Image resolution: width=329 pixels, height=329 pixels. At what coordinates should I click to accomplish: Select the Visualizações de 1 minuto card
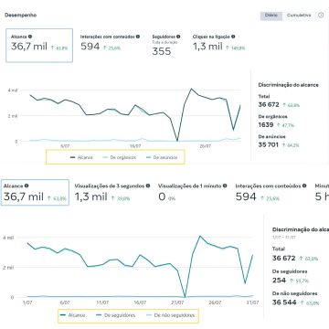[x=192, y=193]
